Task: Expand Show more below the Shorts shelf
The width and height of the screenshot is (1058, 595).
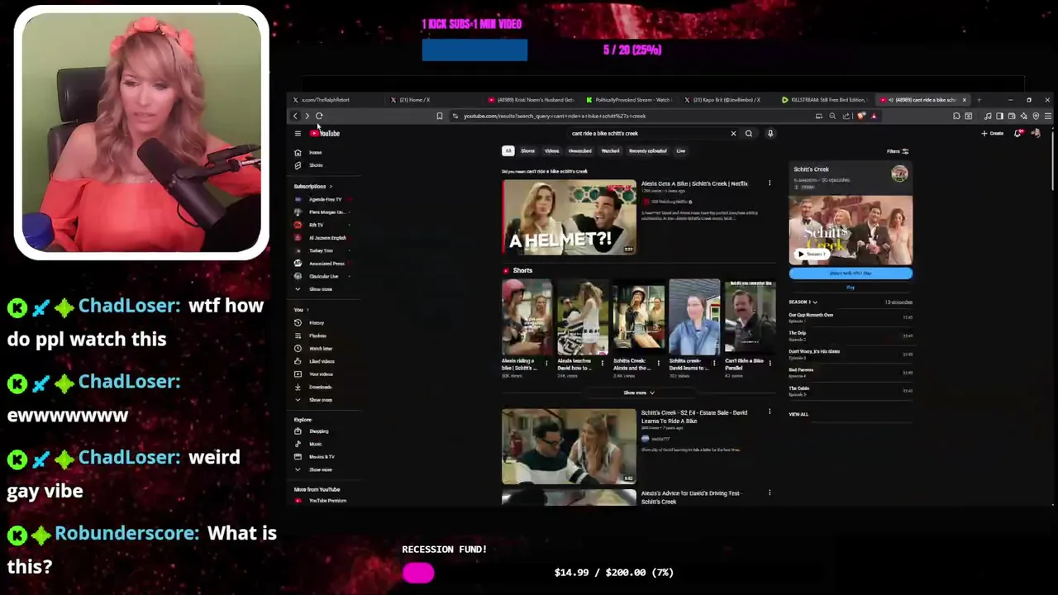Action: 639,393
